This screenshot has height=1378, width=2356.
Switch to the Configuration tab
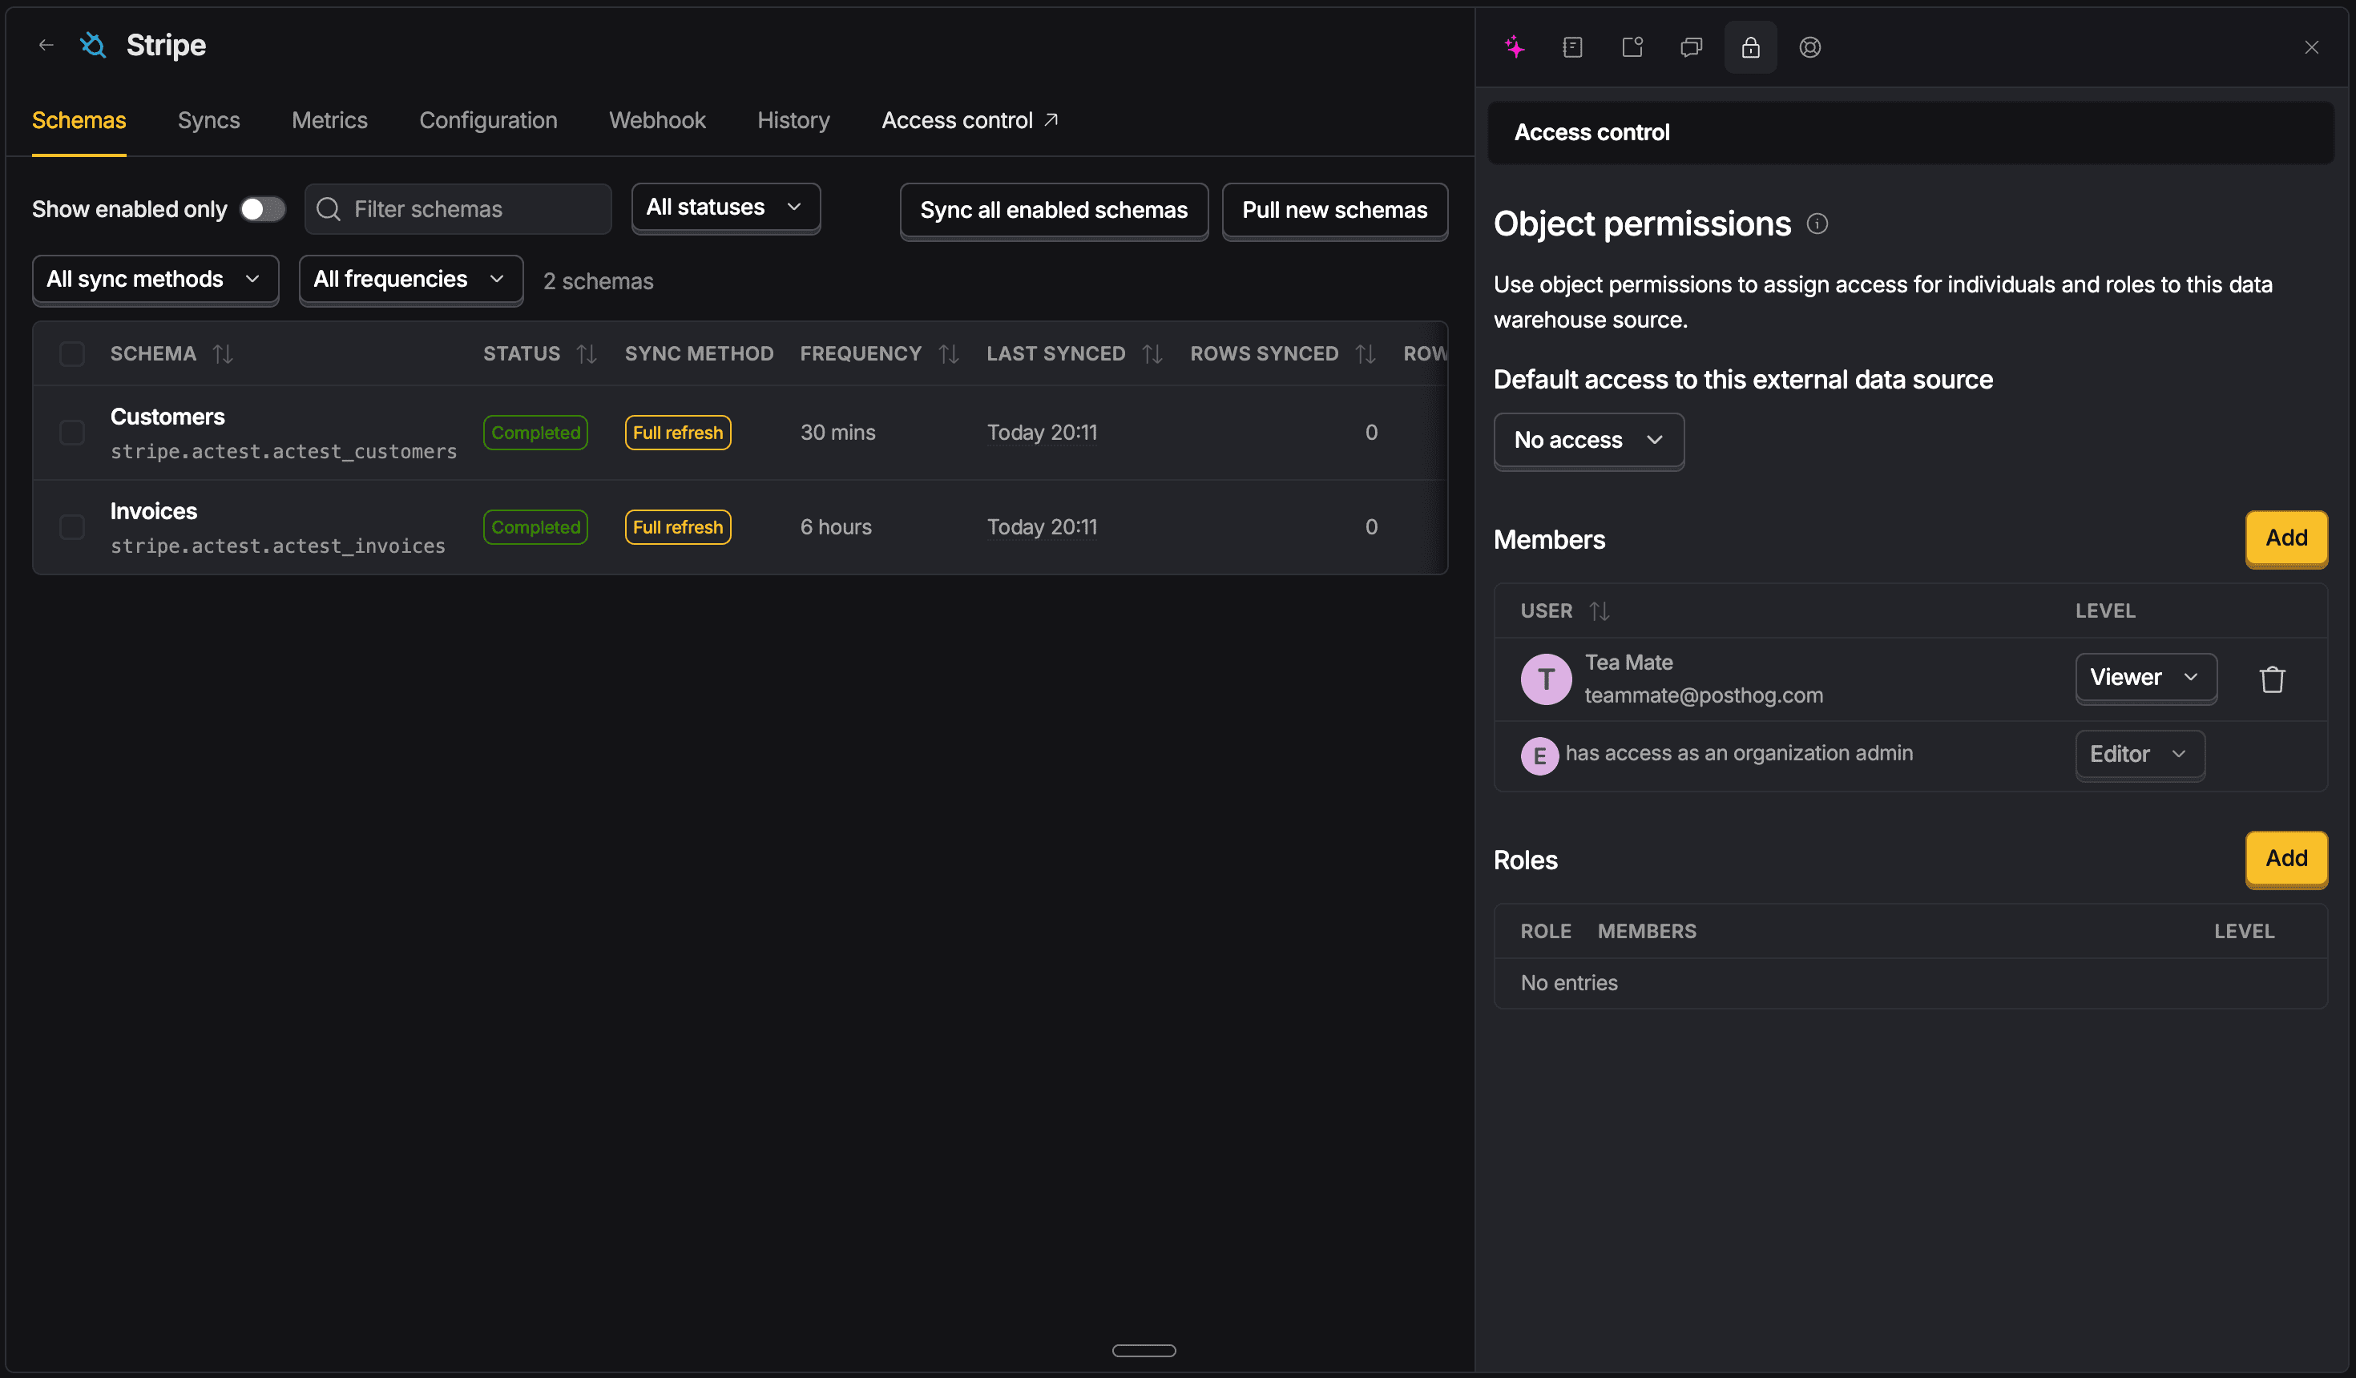coord(488,121)
